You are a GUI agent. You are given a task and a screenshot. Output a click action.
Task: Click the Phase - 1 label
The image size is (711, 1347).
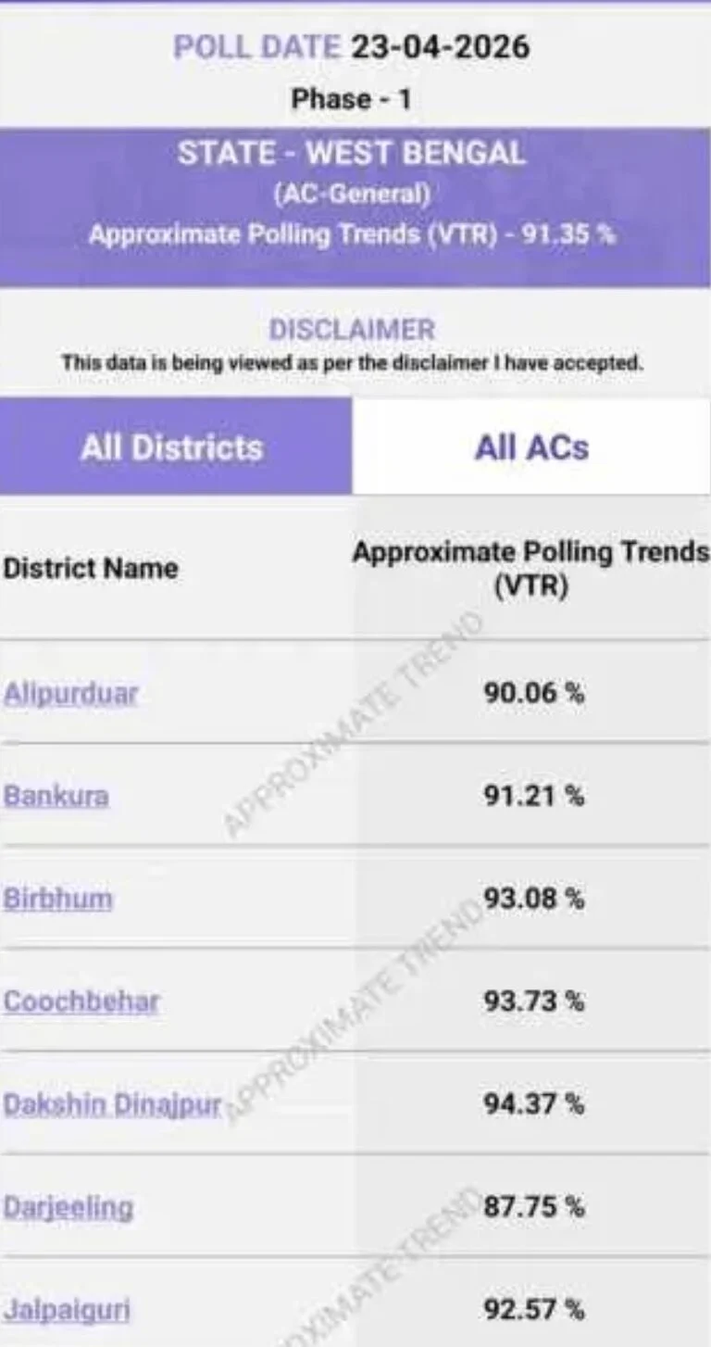click(x=351, y=98)
